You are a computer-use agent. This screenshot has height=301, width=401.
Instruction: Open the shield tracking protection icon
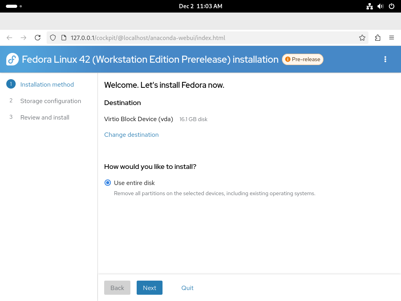click(x=53, y=38)
